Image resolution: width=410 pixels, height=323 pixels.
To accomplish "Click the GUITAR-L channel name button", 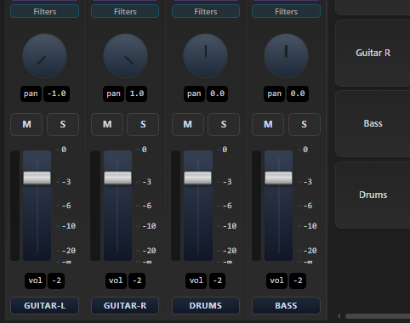I will tap(44, 305).
